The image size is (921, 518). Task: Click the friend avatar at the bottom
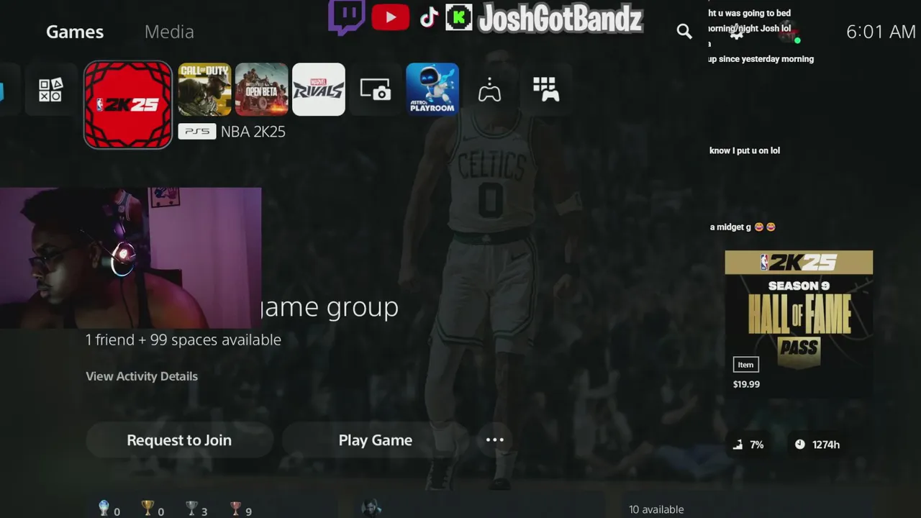click(371, 507)
